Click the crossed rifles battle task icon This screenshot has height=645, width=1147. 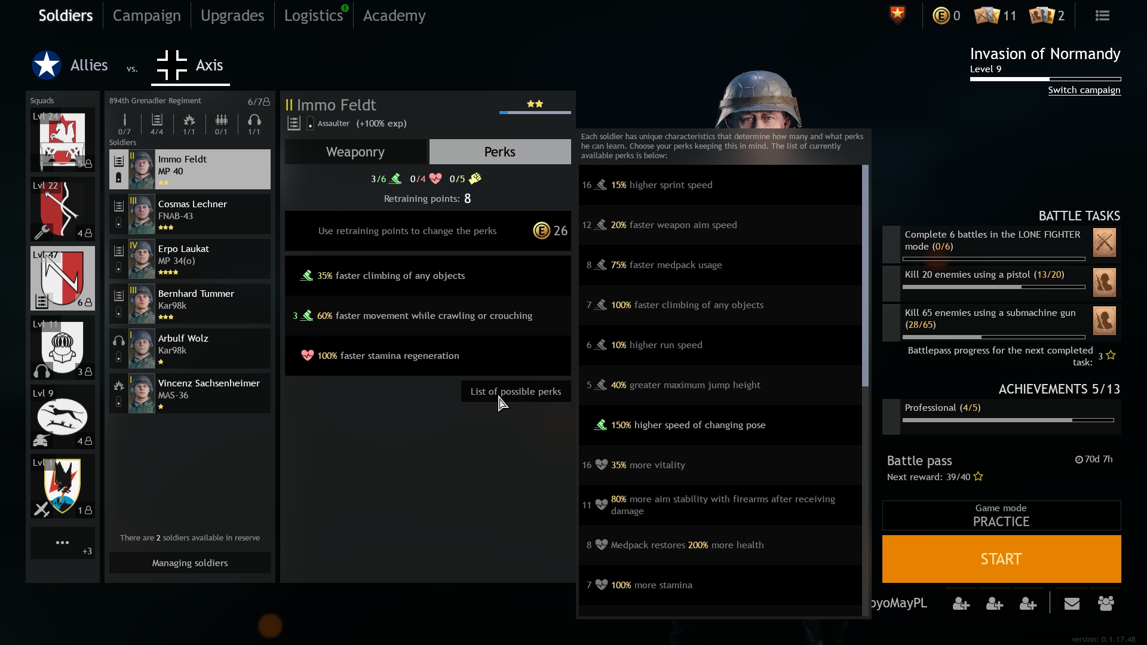(x=1104, y=242)
